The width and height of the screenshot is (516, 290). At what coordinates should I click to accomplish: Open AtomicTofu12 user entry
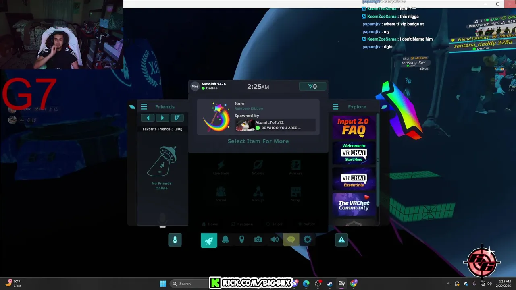coord(275,125)
